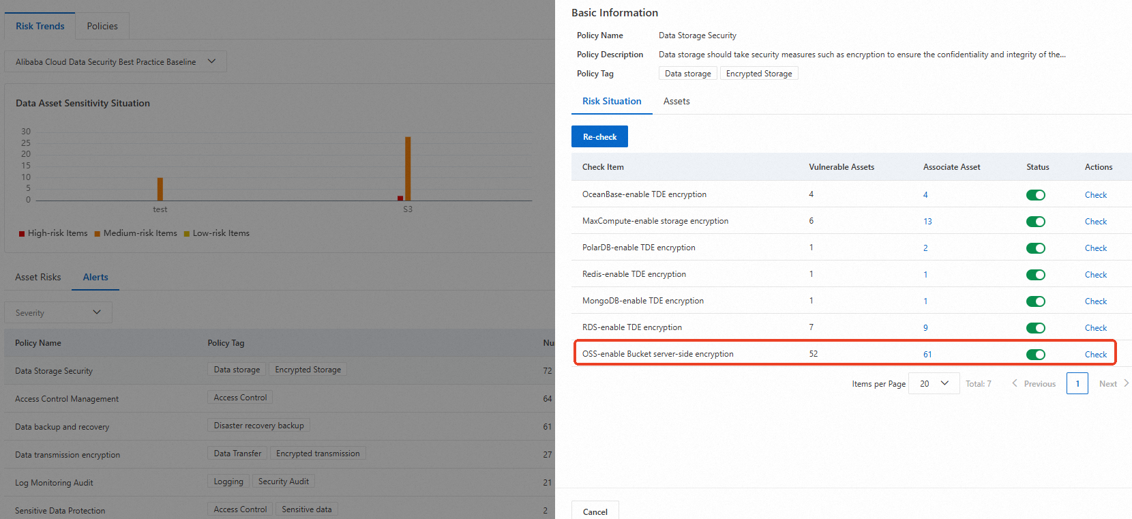This screenshot has height=519, width=1132.
Task: Toggle PolarDB-enable TDE encryption status switch
Action: 1035,248
